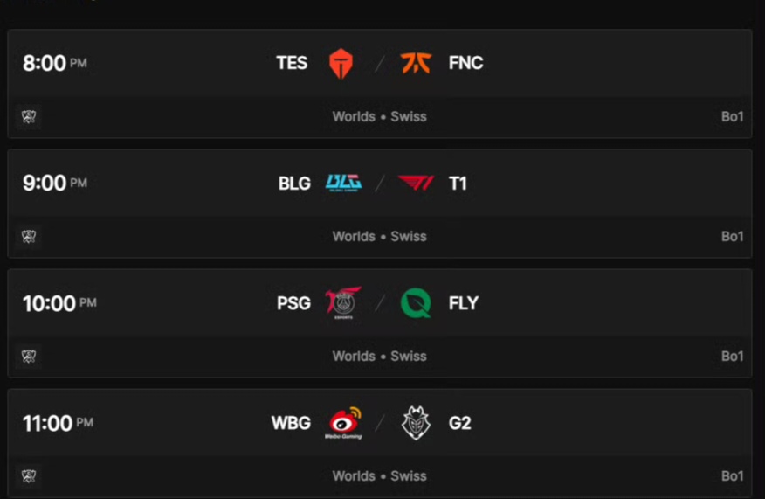This screenshot has width=765, height=499.
Task: Open the WBG team name link
Action: click(x=291, y=423)
